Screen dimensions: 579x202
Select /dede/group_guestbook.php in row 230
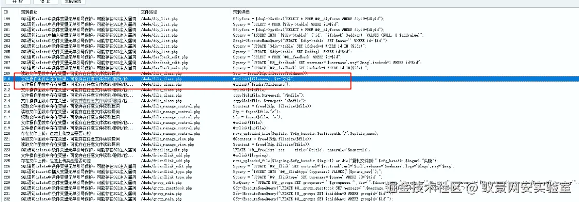coord(166,189)
